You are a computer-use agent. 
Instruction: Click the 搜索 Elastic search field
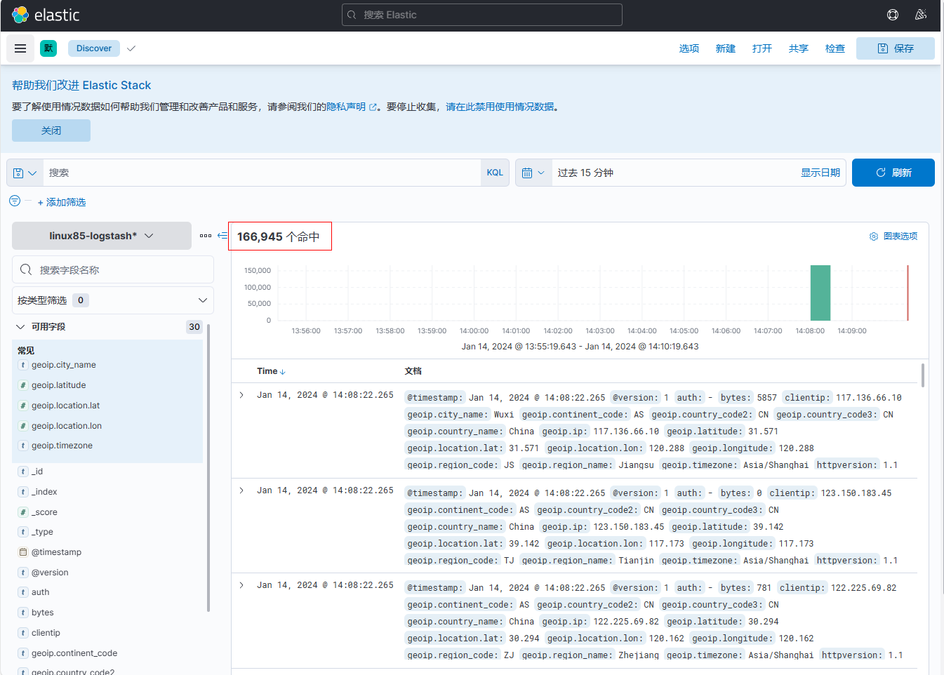[x=482, y=15]
